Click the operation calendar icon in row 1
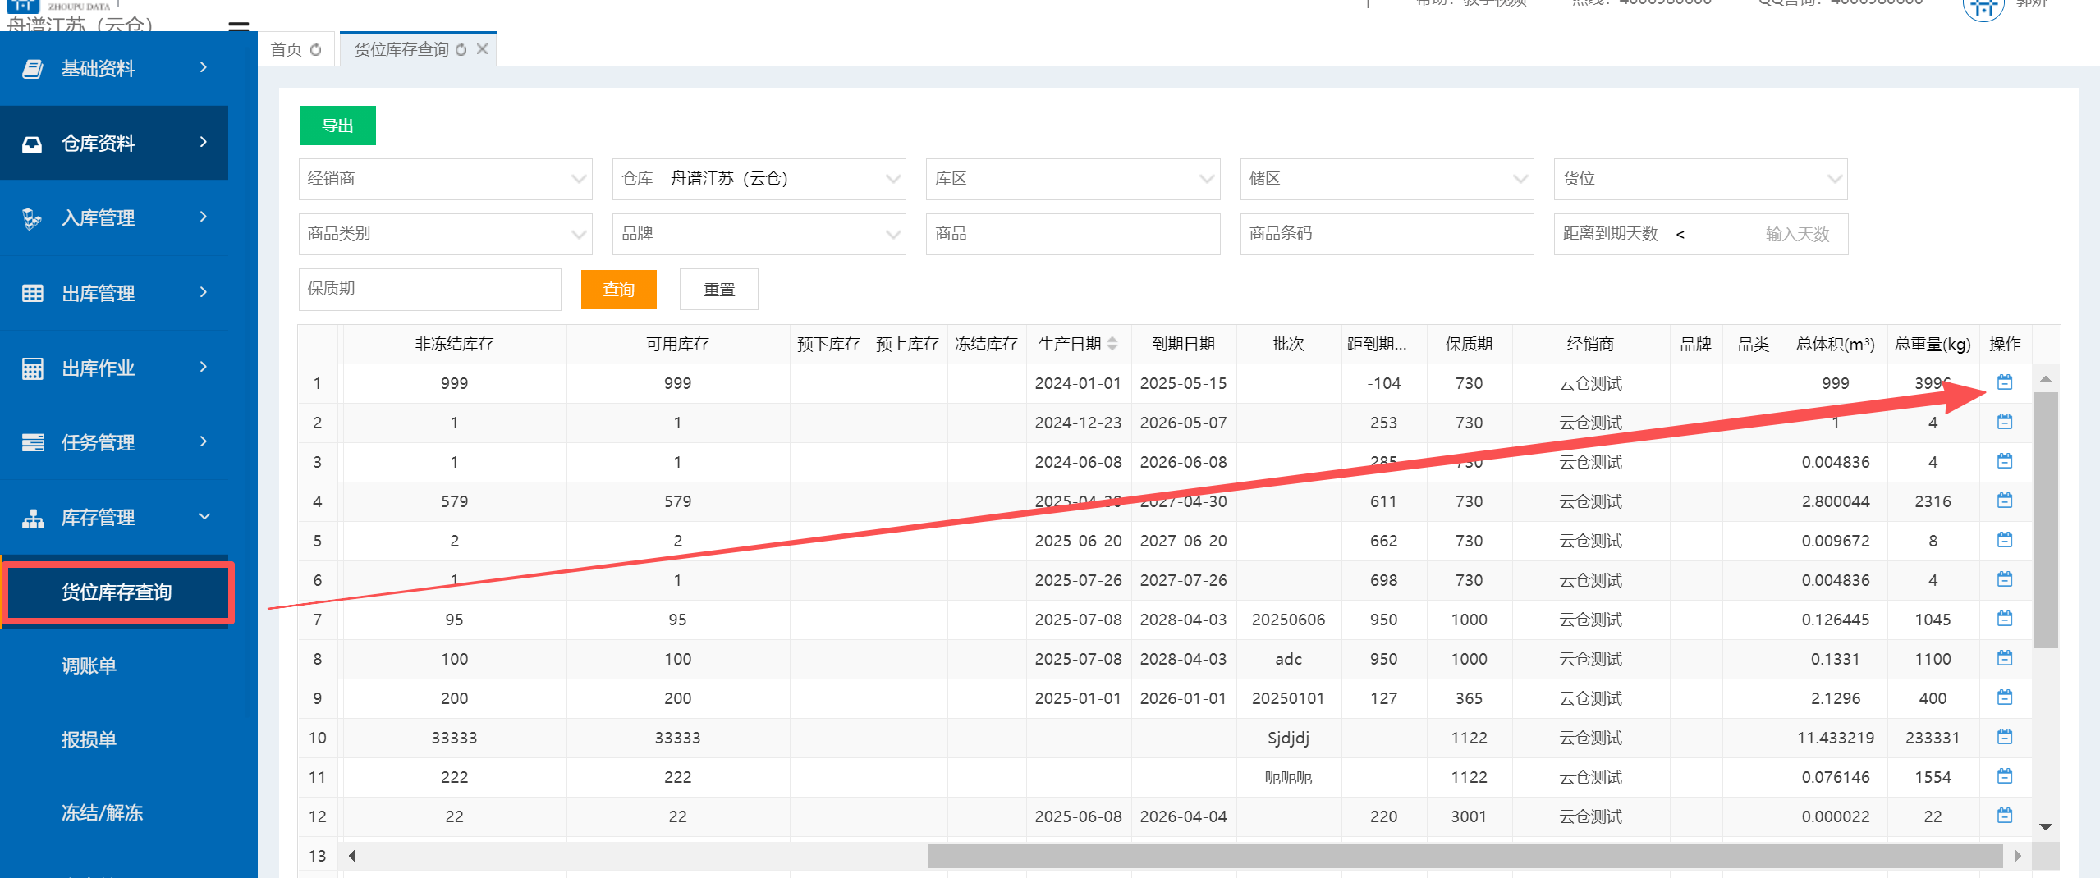 click(2004, 382)
